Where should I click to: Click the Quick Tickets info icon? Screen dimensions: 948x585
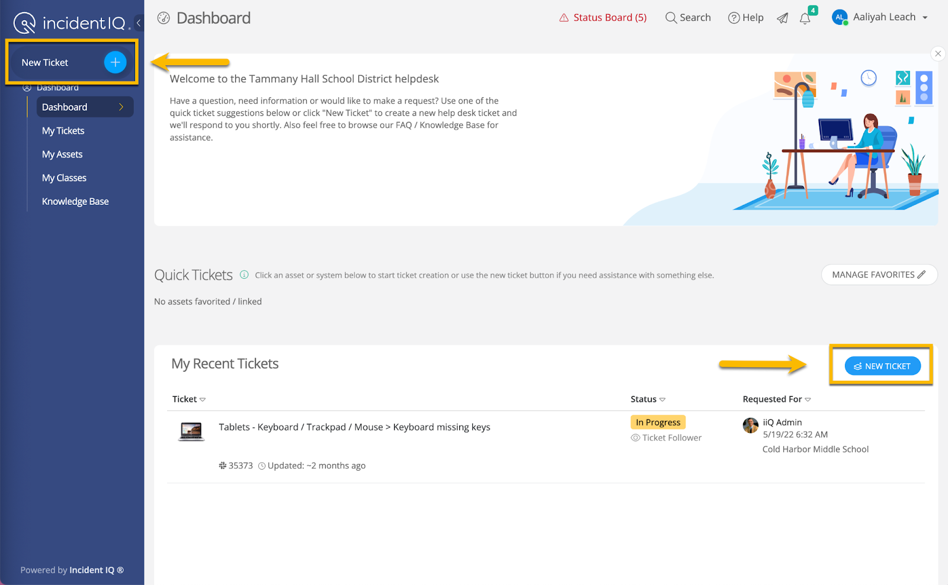click(x=244, y=275)
